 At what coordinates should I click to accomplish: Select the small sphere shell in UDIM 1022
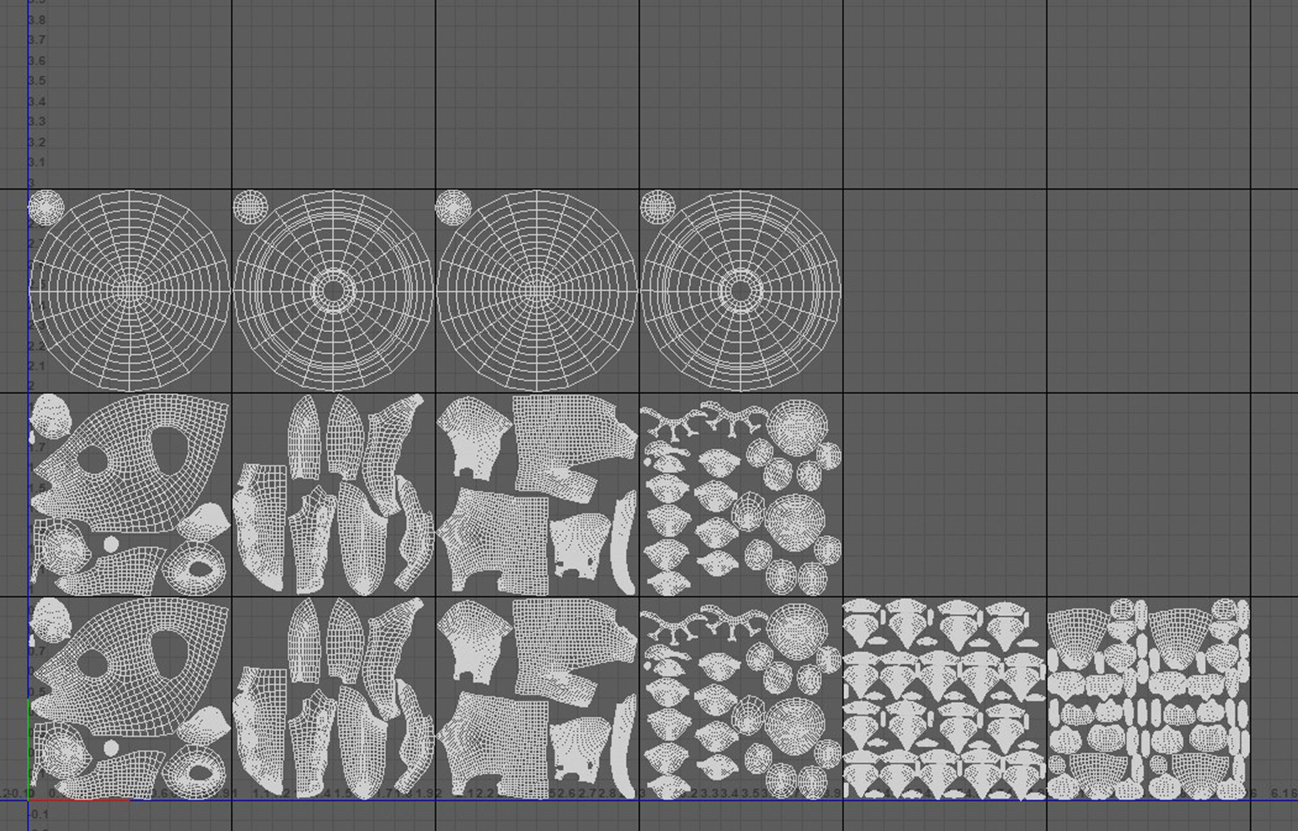coord(250,206)
